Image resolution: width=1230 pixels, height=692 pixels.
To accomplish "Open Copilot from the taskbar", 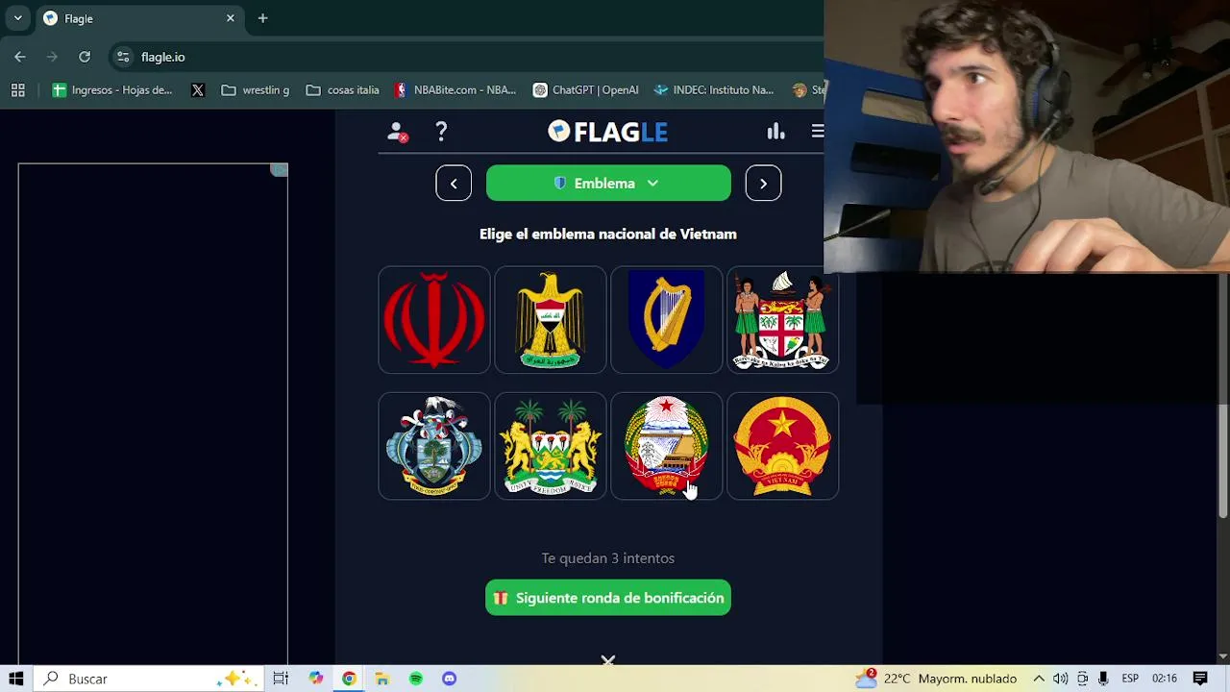I will pyautogui.click(x=316, y=679).
